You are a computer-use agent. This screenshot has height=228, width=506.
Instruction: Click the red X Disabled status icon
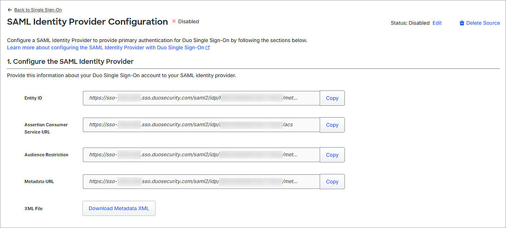tap(174, 21)
